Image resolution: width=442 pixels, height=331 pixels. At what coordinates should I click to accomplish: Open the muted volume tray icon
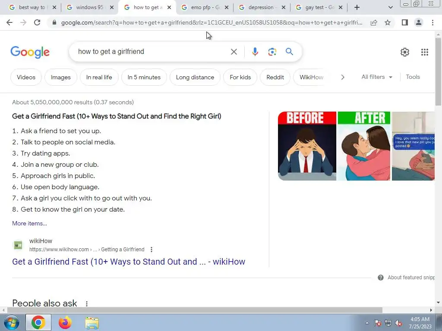tap(398, 323)
